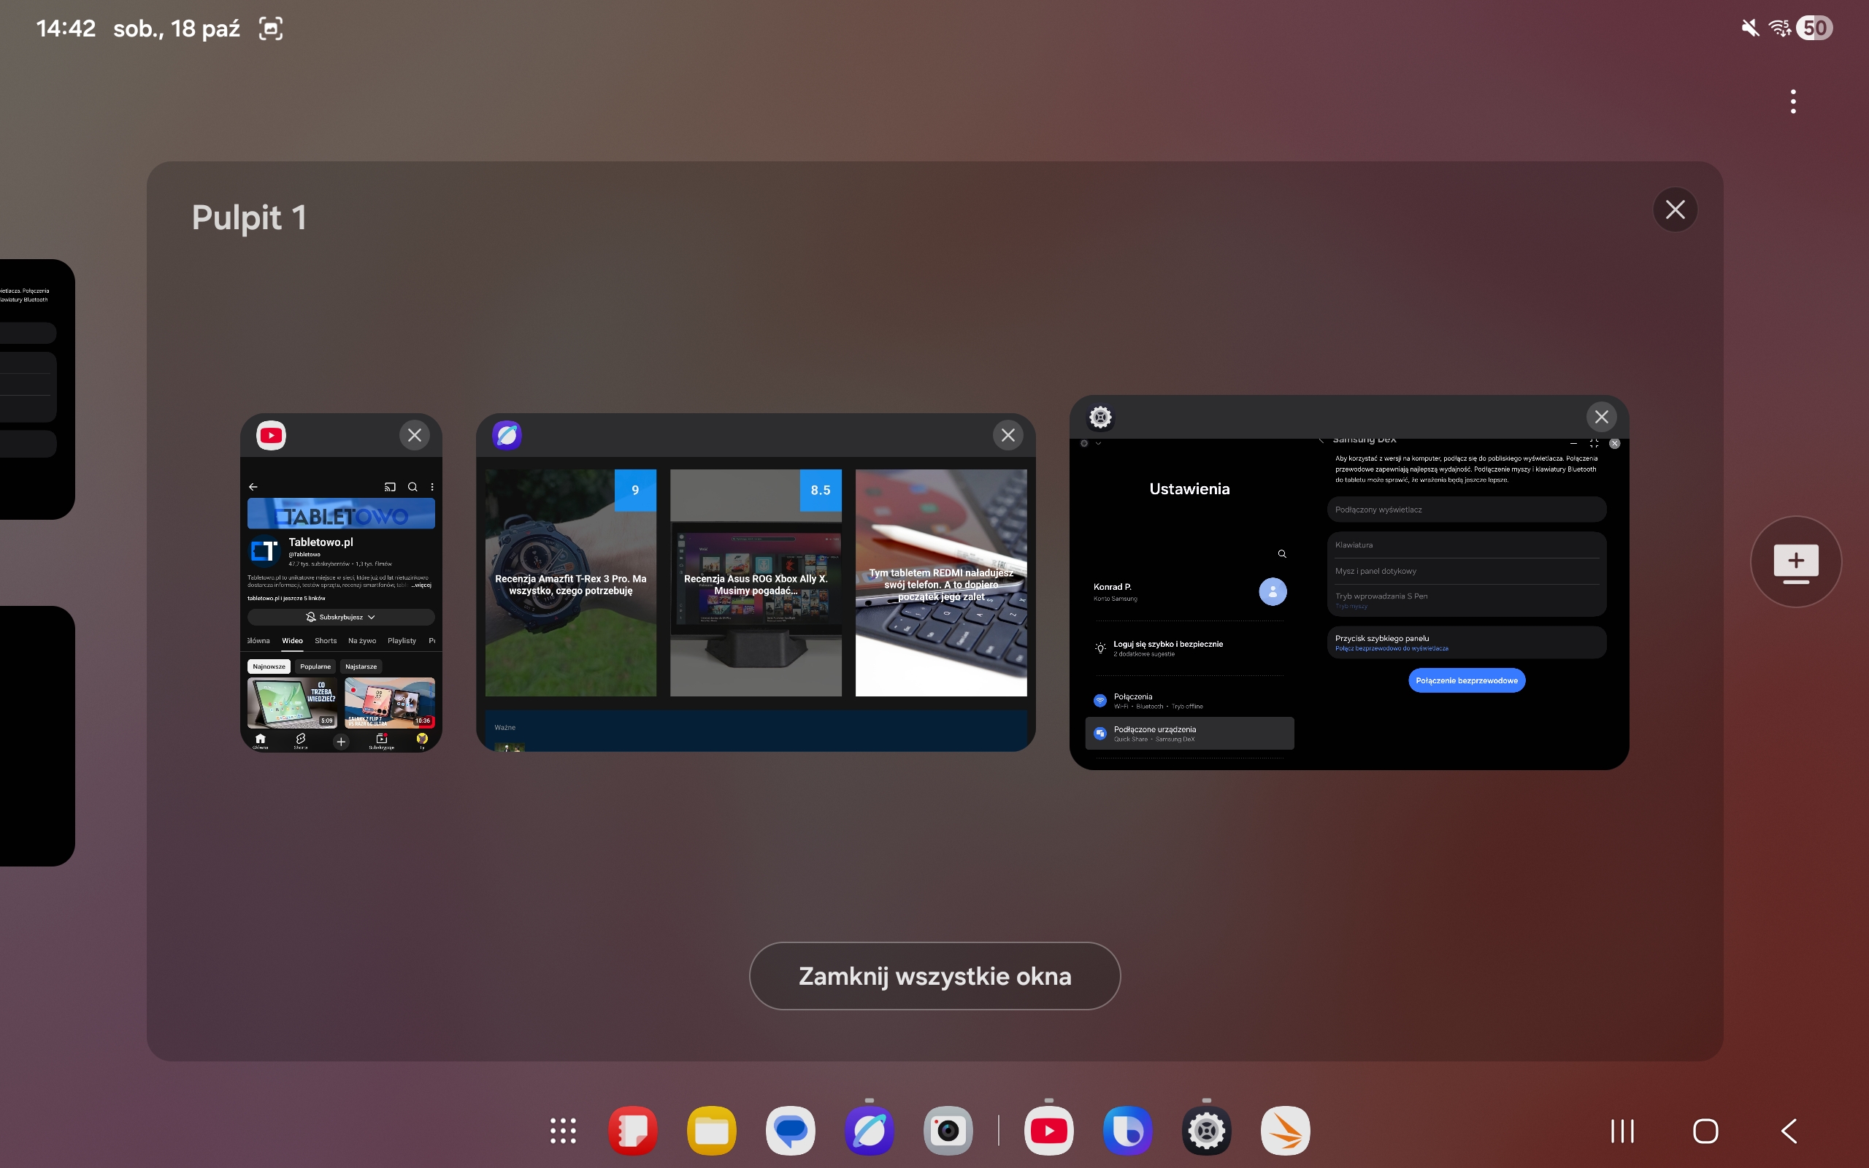The image size is (1869, 1168).
Task: Add a new desktop with plus button
Action: coord(1796,561)
